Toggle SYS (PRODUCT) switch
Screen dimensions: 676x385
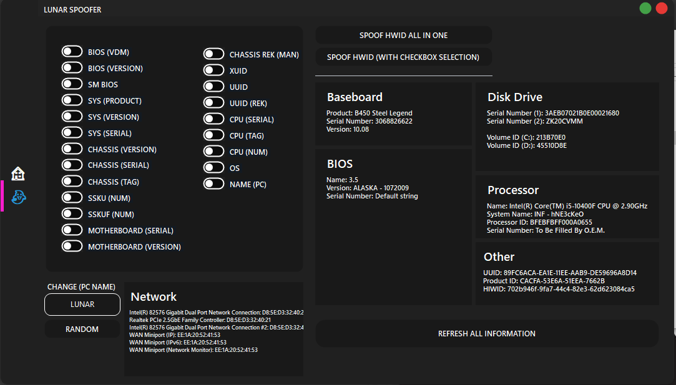(x=72, y=100)
